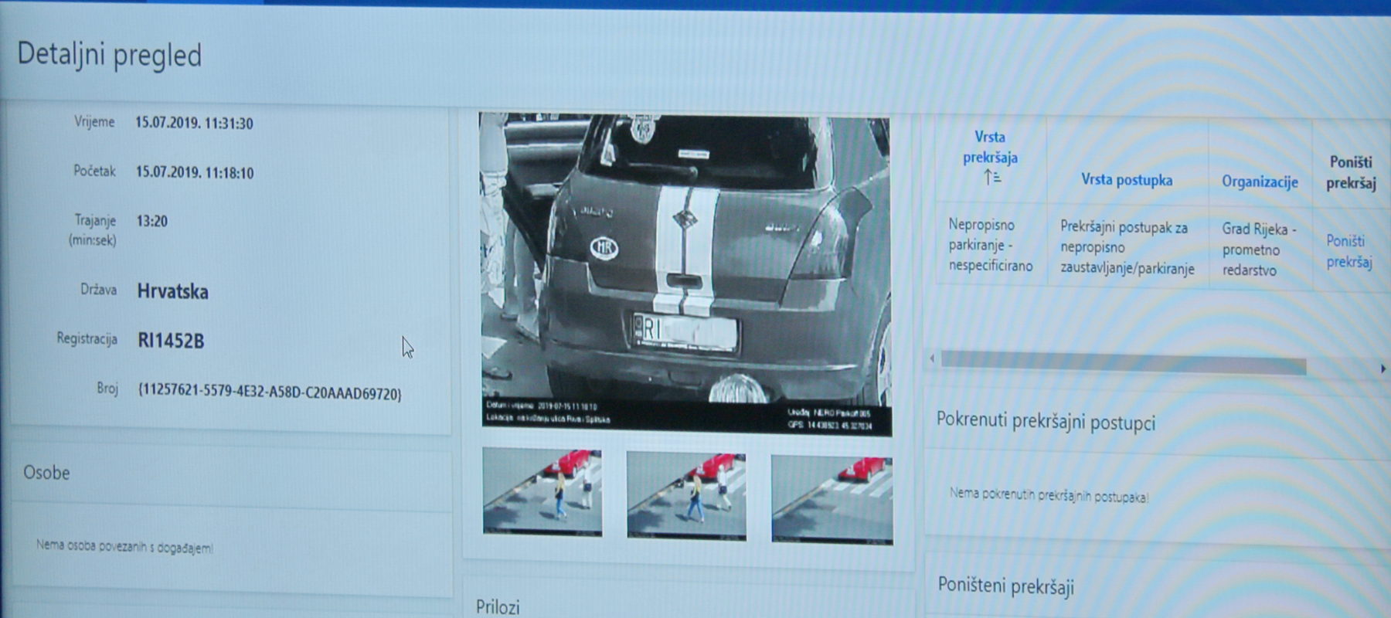Open the Poništeni prekršaji section heading
Screen dimensions: 1391x618
point(1005,586)
